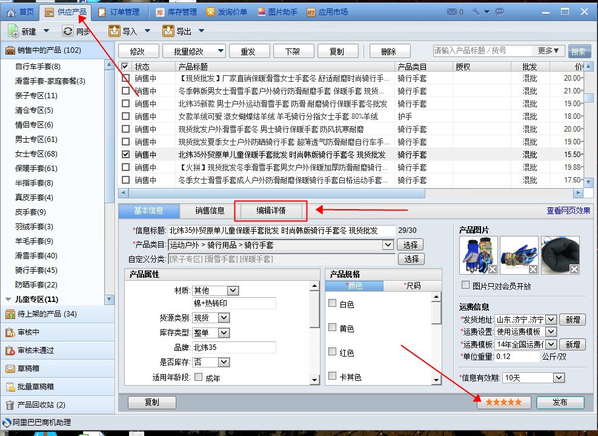Open the wrench settings icon

(x=476, y=12)
